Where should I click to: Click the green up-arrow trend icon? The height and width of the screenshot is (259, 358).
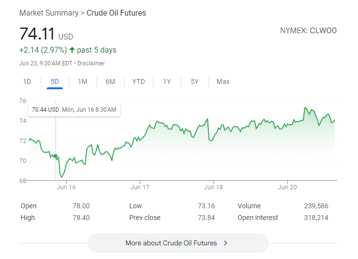(x=72, y=50)
